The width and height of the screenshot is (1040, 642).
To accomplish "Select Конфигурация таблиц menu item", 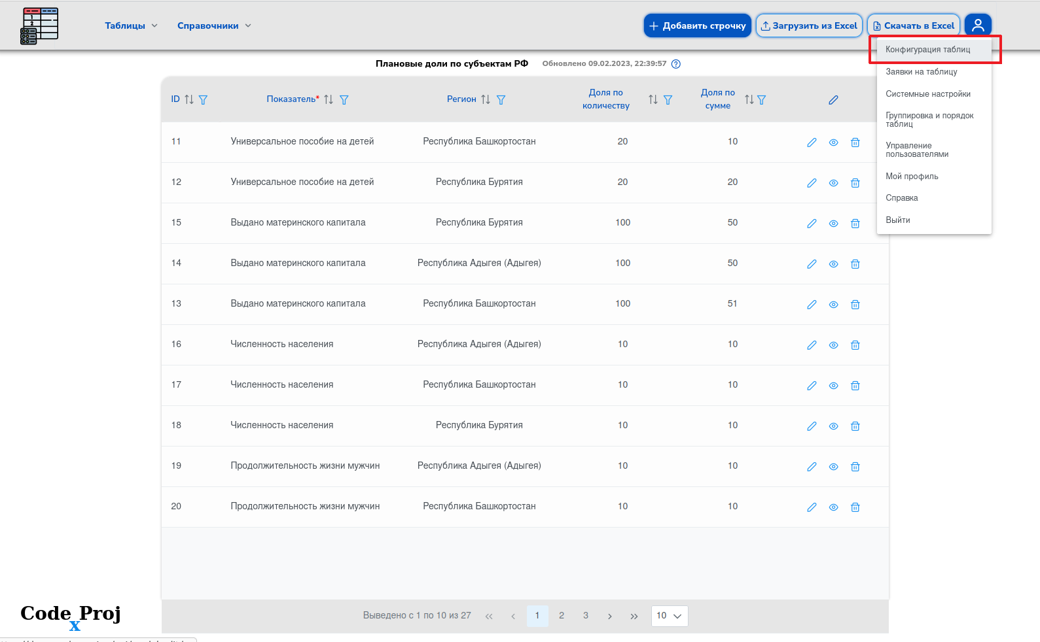I will (x=934, y=50).
